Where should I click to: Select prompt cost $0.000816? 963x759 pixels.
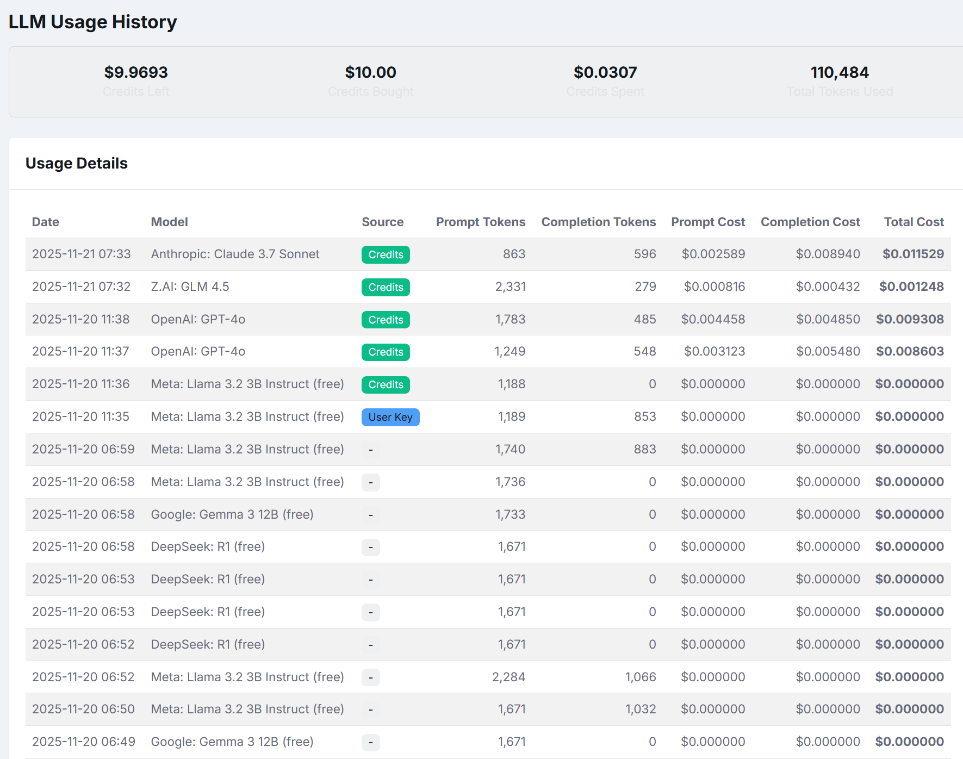(x=715, y=287)
